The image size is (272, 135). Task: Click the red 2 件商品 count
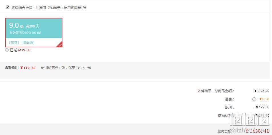click(199, 91)
